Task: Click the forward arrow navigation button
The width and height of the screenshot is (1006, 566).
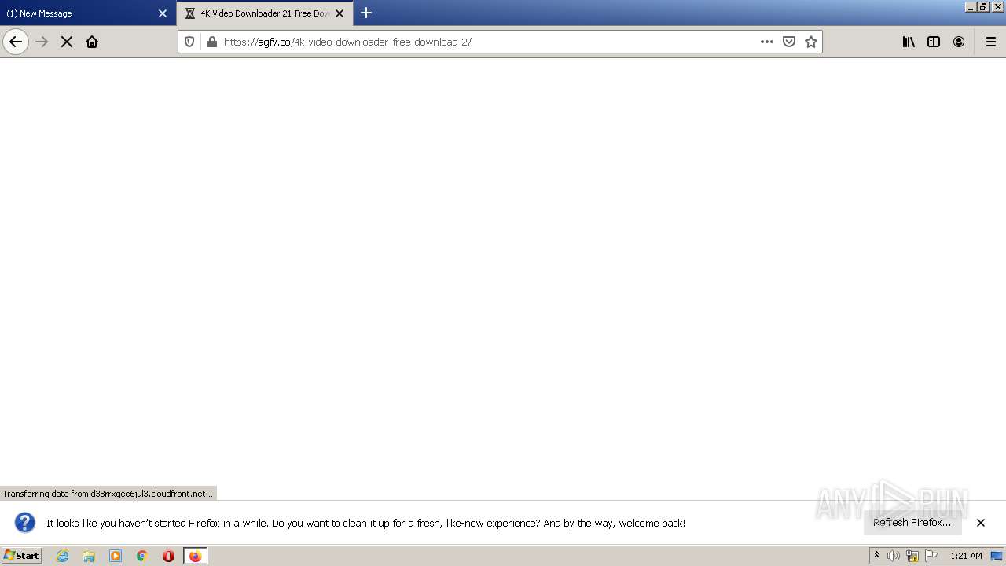Action: tap(42, 42)
